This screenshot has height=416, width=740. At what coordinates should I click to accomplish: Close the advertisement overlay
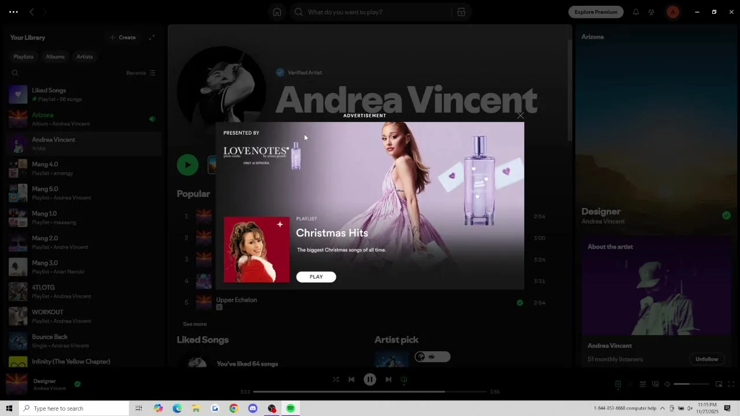520,116
